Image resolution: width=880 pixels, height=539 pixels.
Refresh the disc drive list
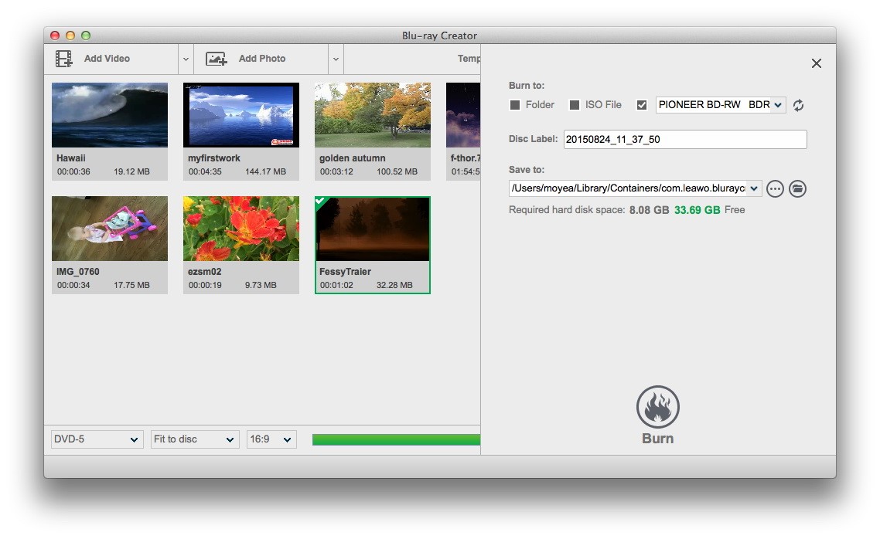pos(798,105)
